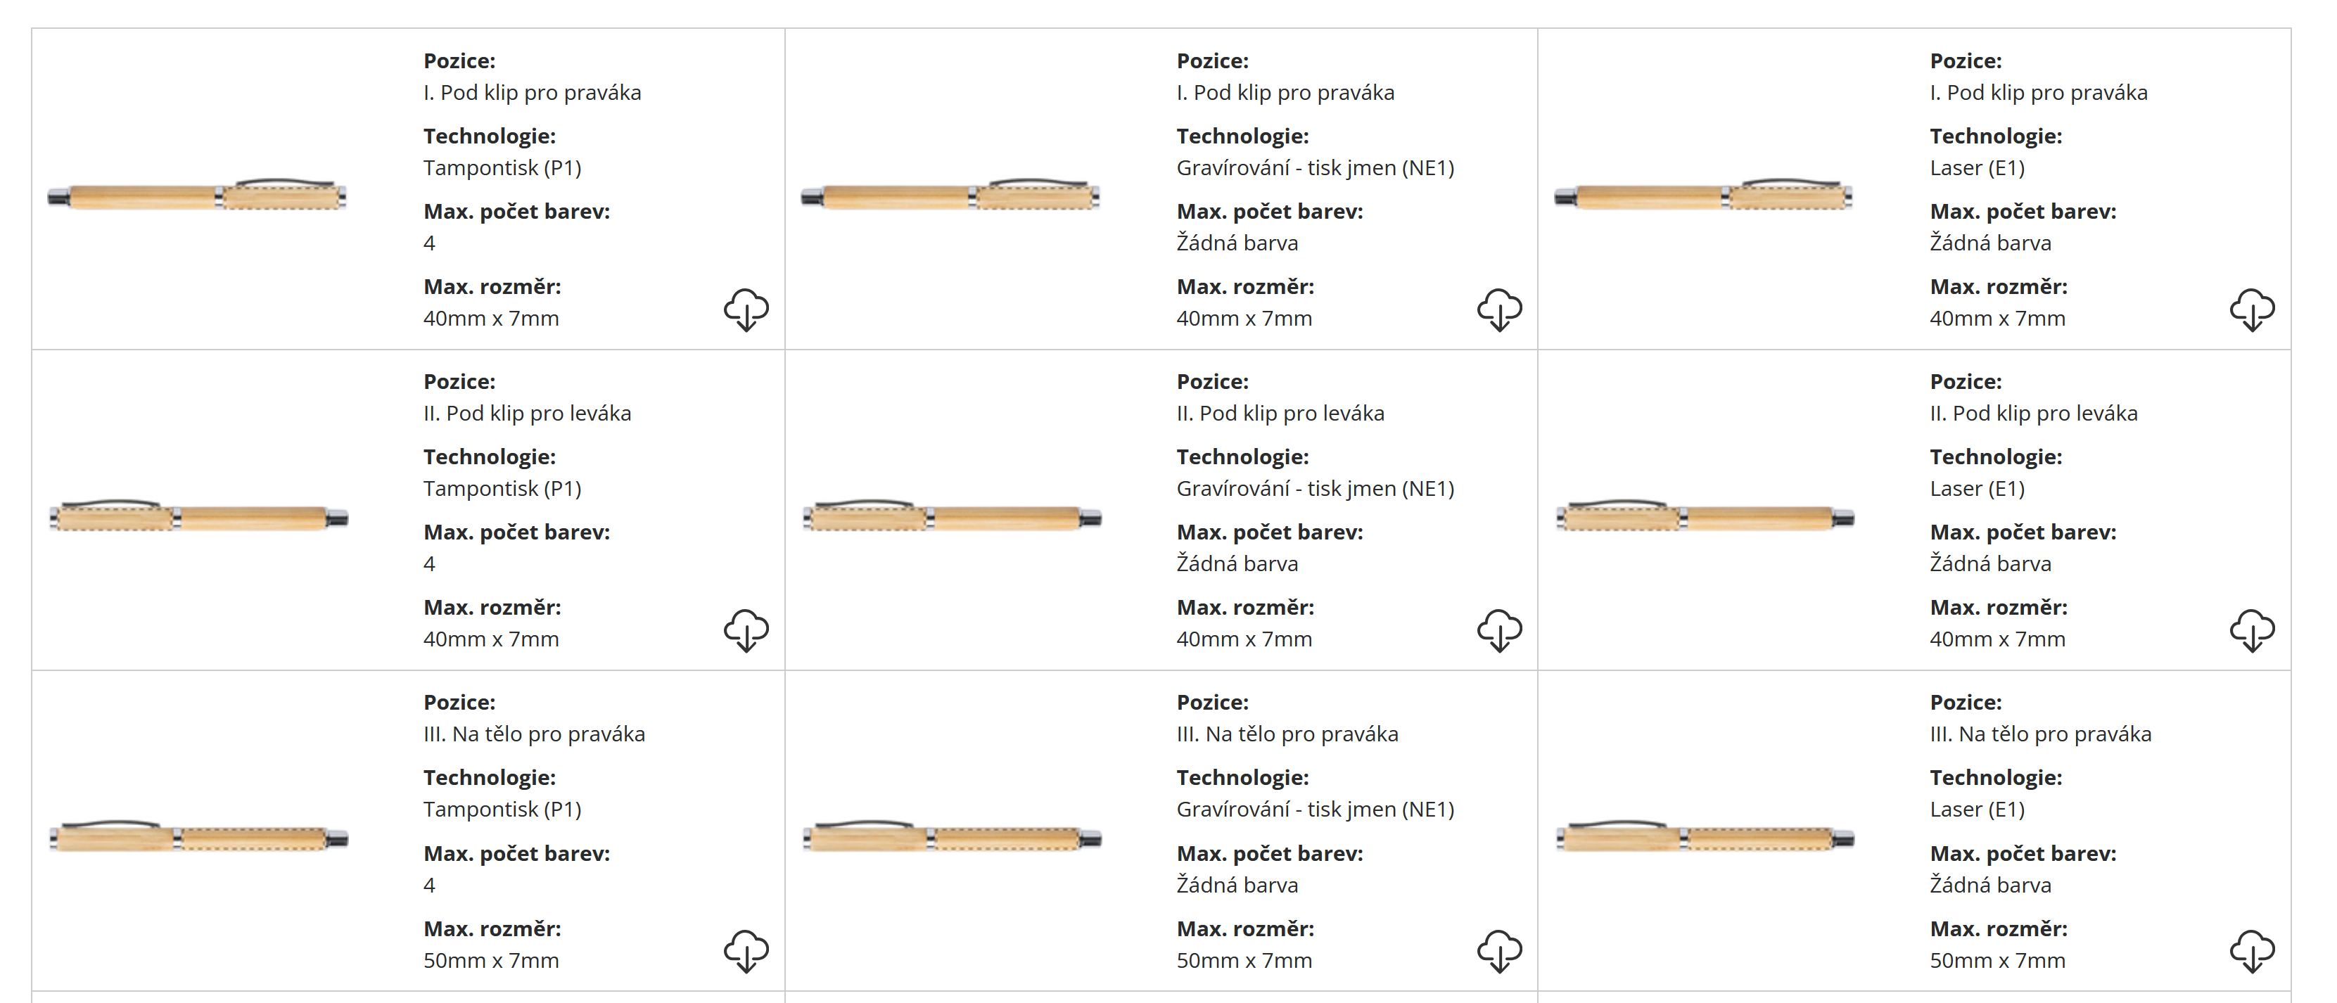The image size is (2337, 1003).
Task: Download Laser (E1) Pod klip pro praváka template
Action: (x=2252, y=310)
